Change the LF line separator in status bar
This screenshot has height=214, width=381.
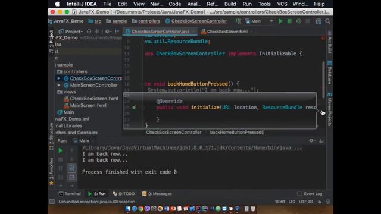[x=292, y=202]
